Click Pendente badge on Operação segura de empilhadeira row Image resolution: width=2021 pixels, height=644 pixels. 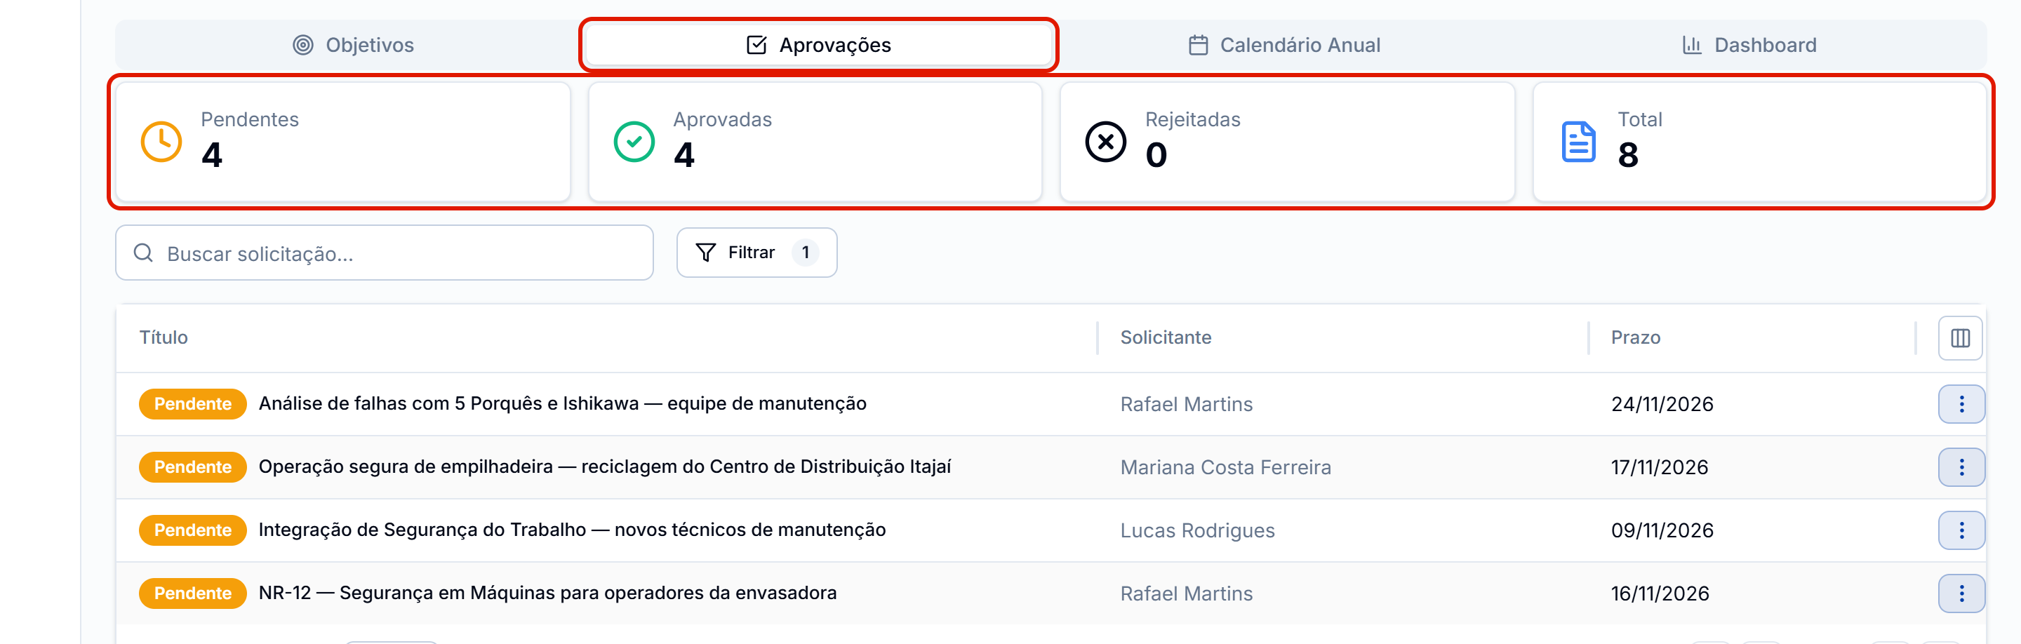point(192,467)
